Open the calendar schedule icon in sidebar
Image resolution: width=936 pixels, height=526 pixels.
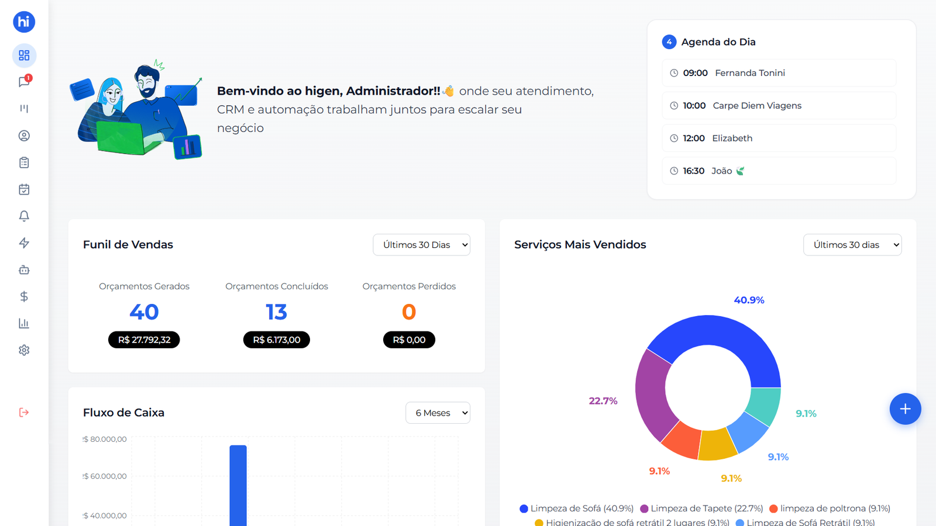coord(24,189)
